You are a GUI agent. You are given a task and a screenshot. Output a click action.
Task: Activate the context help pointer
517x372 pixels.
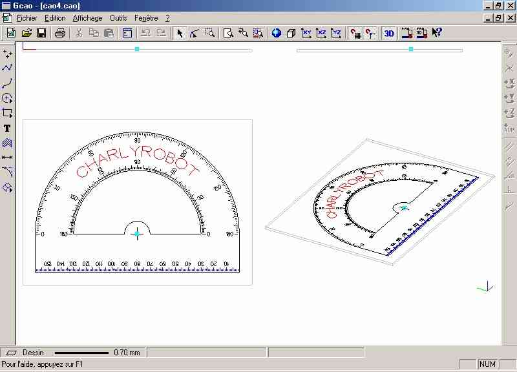tap(437, 33)
